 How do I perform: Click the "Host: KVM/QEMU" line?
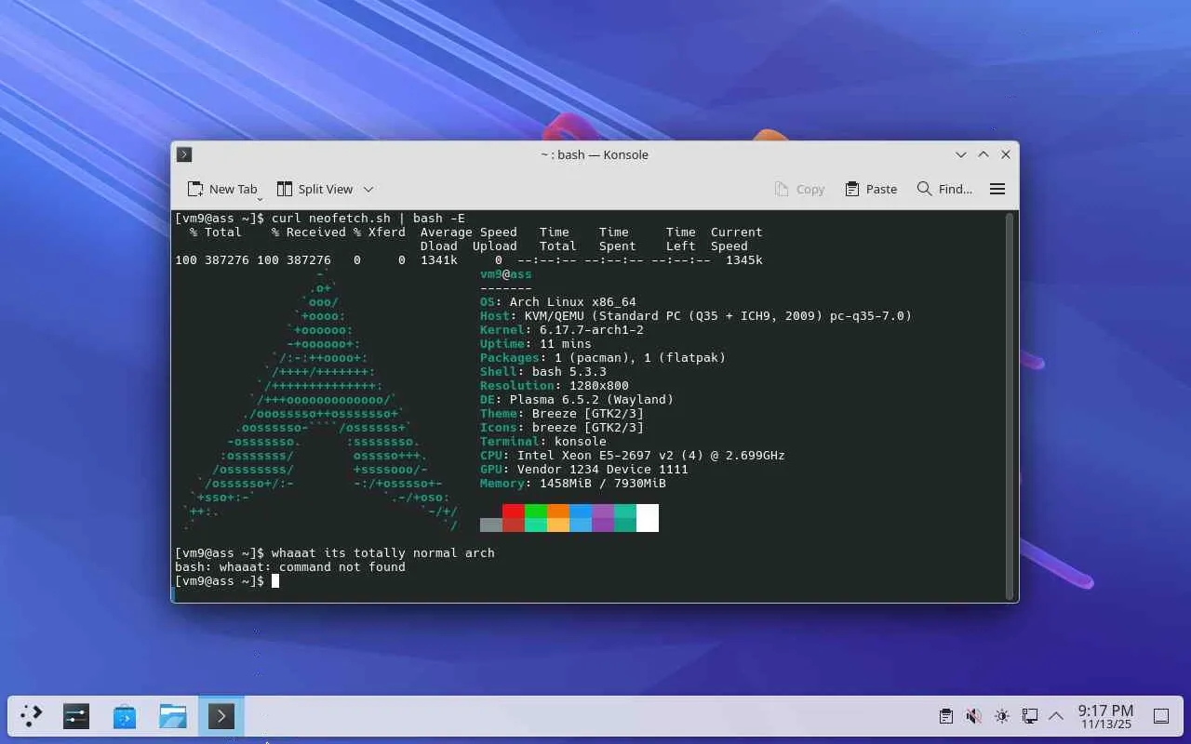[x=696, y=316]
